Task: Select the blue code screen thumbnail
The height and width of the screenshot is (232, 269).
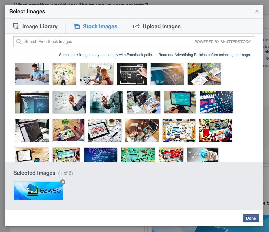Action: (167, 73)
